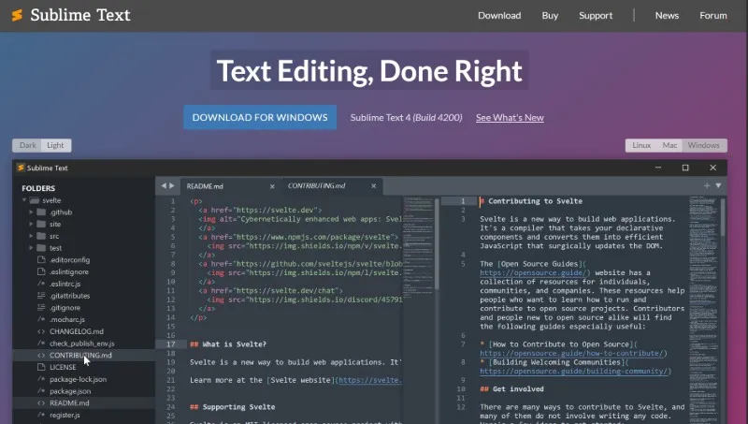The image size is (748, 424).
Task: Click the package-lock.json file icon
Action: coord(41,379)
